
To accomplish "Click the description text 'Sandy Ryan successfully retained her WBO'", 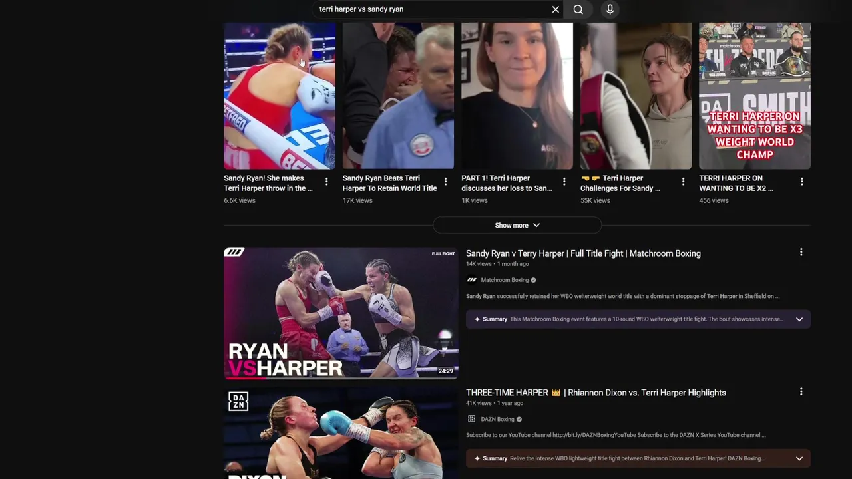I will click(623, 296).
